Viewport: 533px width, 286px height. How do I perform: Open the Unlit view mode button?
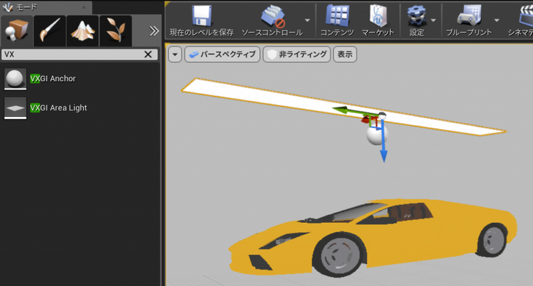[x=296, y=55]
